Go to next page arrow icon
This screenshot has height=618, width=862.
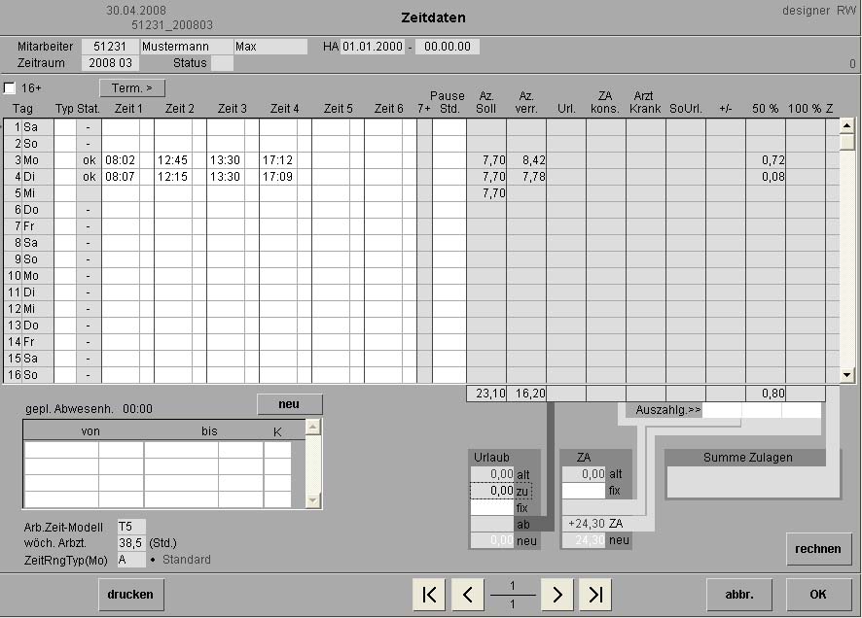click(556, 595)
